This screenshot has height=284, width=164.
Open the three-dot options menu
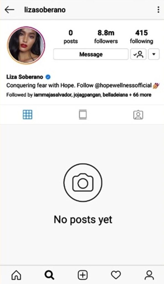(158, 10)
